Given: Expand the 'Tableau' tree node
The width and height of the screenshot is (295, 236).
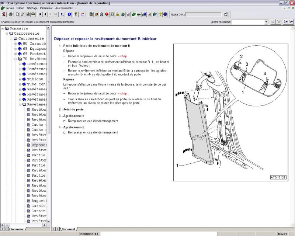Looking at the screenshot, I should click(x=20, y=79).
